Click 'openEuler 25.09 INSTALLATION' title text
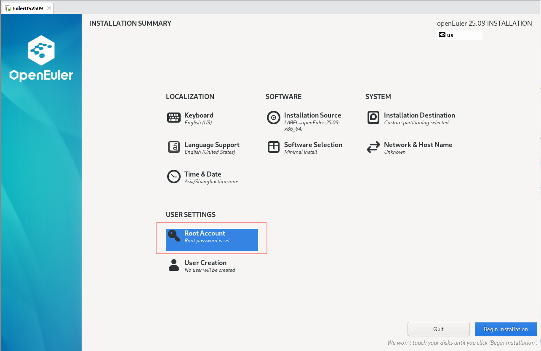The image size is (541, 351). click(485, 23)
